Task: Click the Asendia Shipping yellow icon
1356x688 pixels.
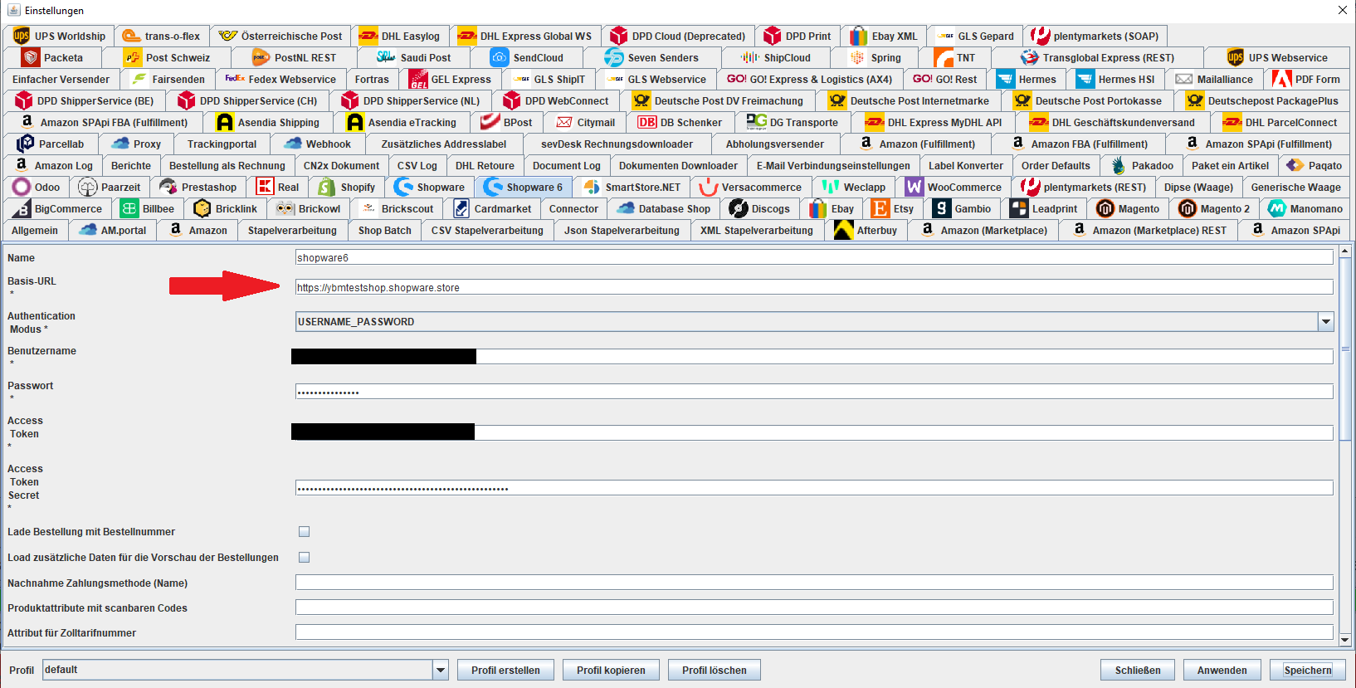Action: [225, 122]
